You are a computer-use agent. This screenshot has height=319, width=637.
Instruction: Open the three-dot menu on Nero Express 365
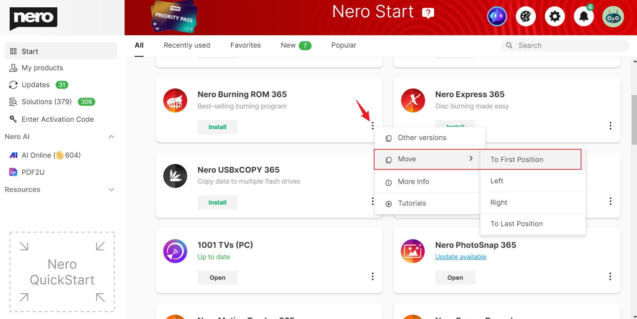coord(611,125)
